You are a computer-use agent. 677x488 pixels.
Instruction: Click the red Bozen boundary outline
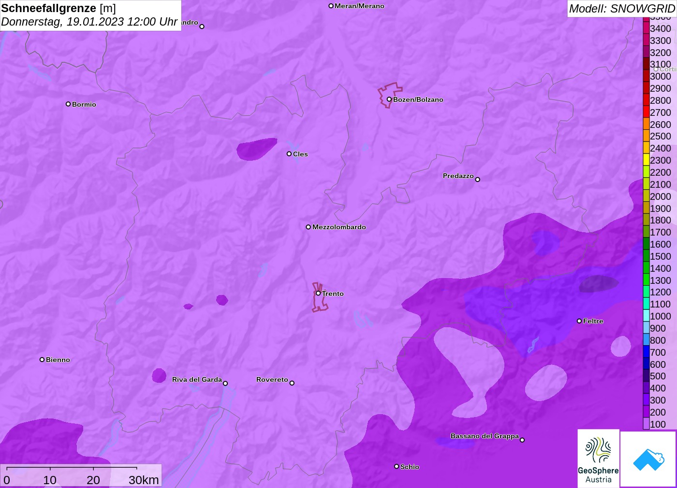click(x=390, y=95)
